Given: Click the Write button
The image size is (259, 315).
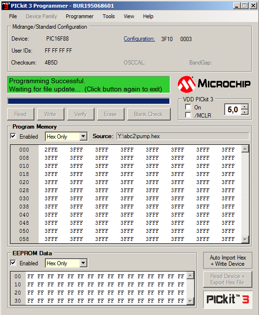Looking at the screenshot, I should 51,114.
